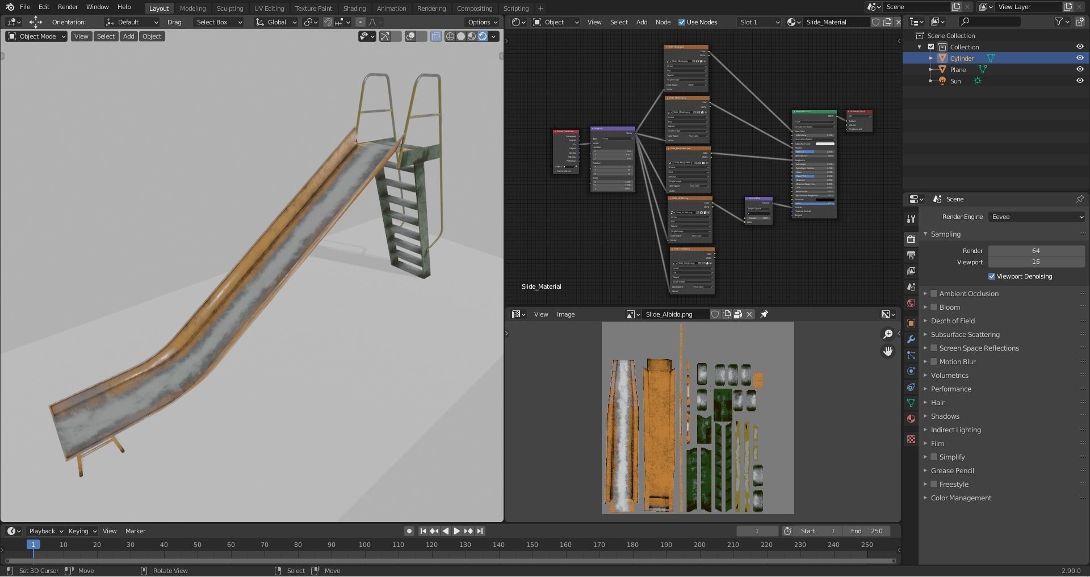Toggle pin in Properties editor header
Screen dimensions: 1090x577
coord(1079,199)
